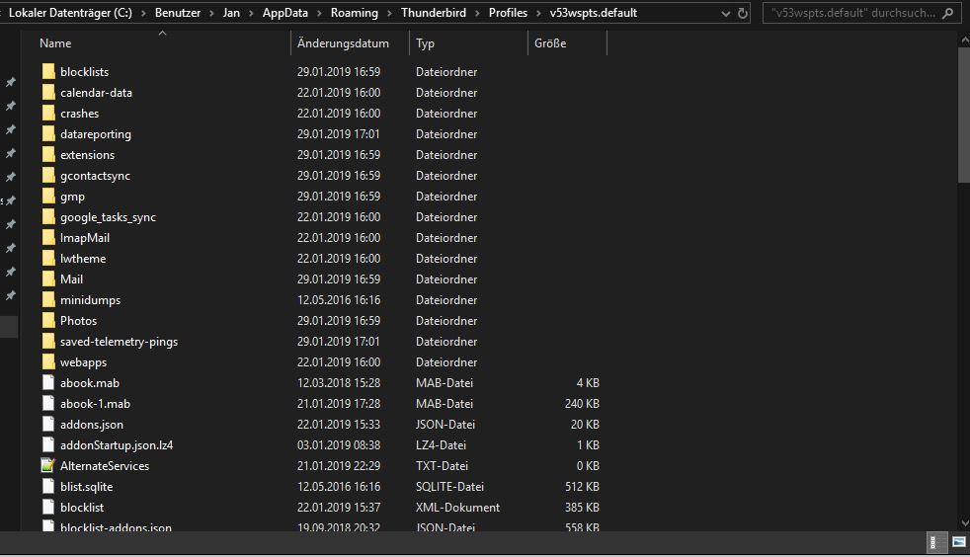Select the blist.sqlite file icon
Viewport: 970px width, 557px height.
(48, 487)
